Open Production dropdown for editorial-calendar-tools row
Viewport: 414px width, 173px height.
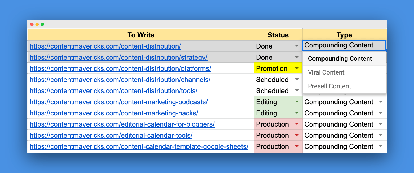pyautogui.click(x=297, y=135)
